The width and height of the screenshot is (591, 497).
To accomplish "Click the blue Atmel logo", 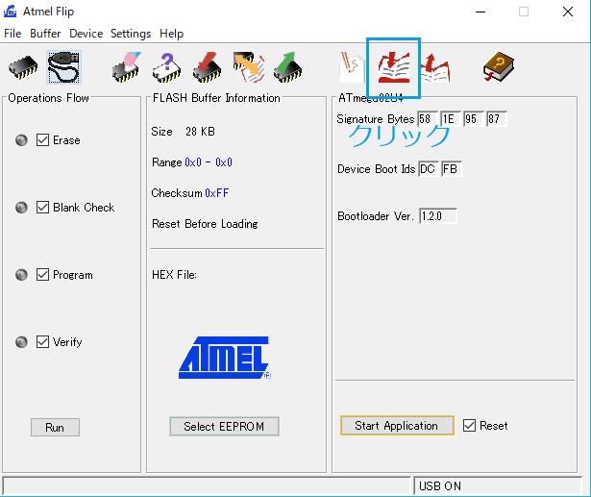I will point(225,358).
